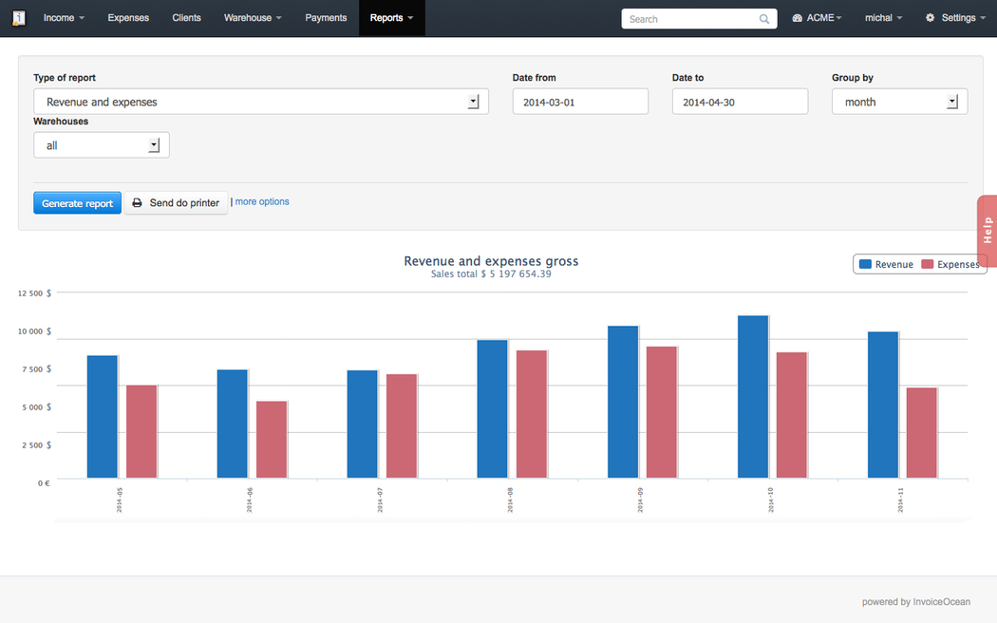Expand the Group by month dropdown

pos(899,102)
